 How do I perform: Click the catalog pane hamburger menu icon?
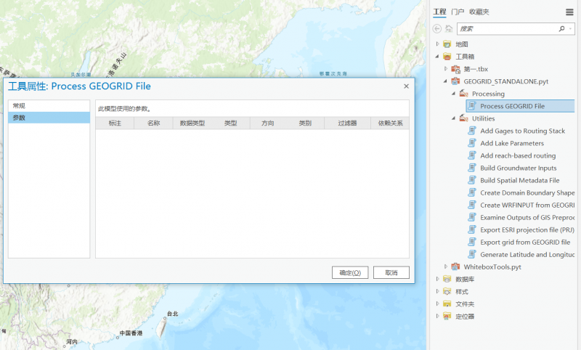(570, 12)
